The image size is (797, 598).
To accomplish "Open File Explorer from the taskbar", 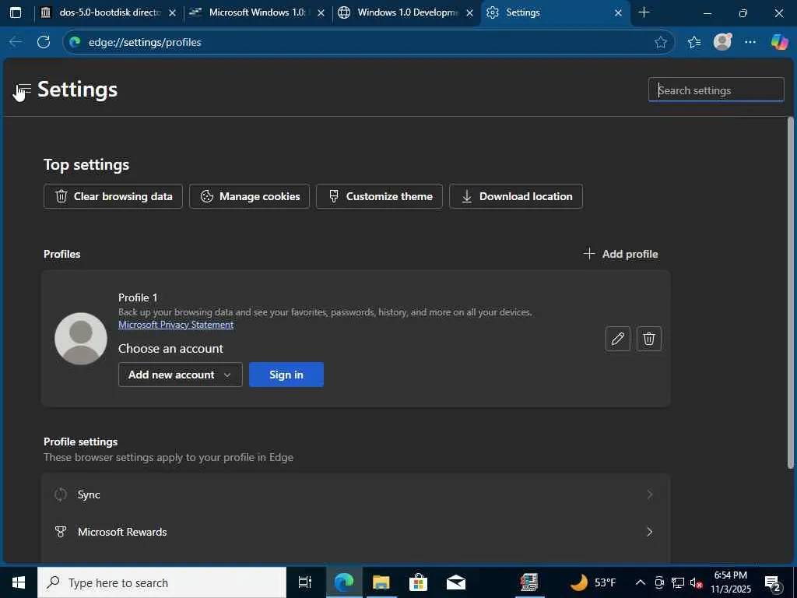I will (x=381, y=582).
